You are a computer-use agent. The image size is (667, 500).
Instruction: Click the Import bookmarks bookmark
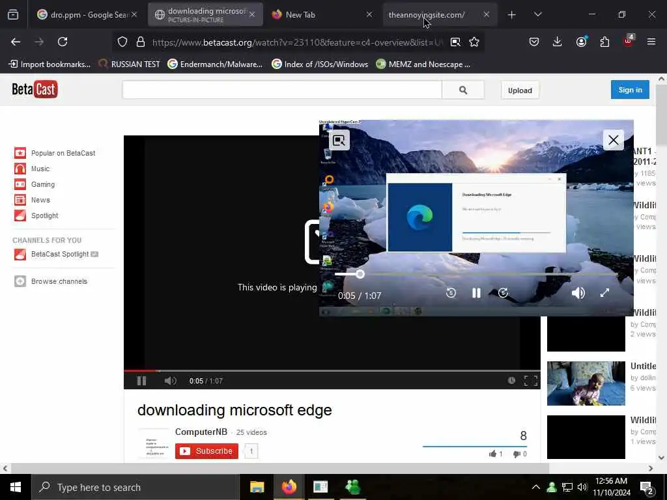[50, 64]
